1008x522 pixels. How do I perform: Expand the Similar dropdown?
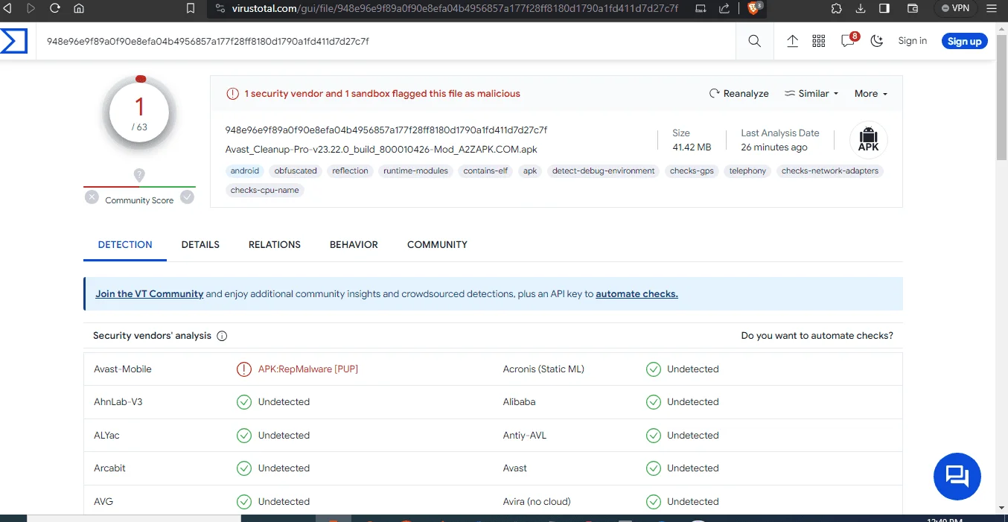(x=811, y=94)
